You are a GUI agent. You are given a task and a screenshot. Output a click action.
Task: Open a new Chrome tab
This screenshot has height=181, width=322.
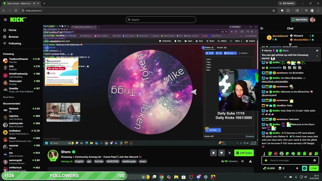(x=44, y=3)
